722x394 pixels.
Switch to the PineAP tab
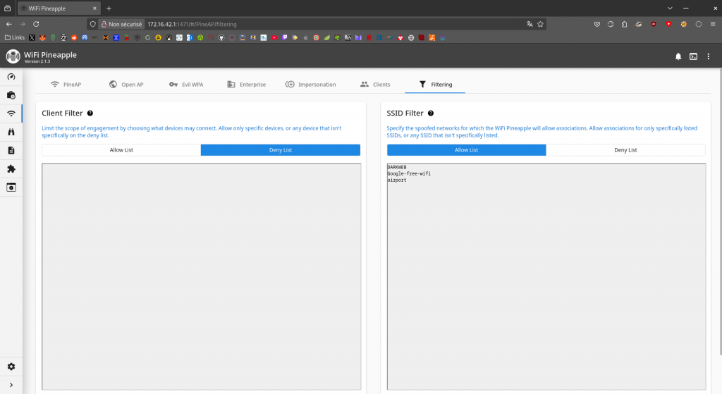[x=66, y=85]
